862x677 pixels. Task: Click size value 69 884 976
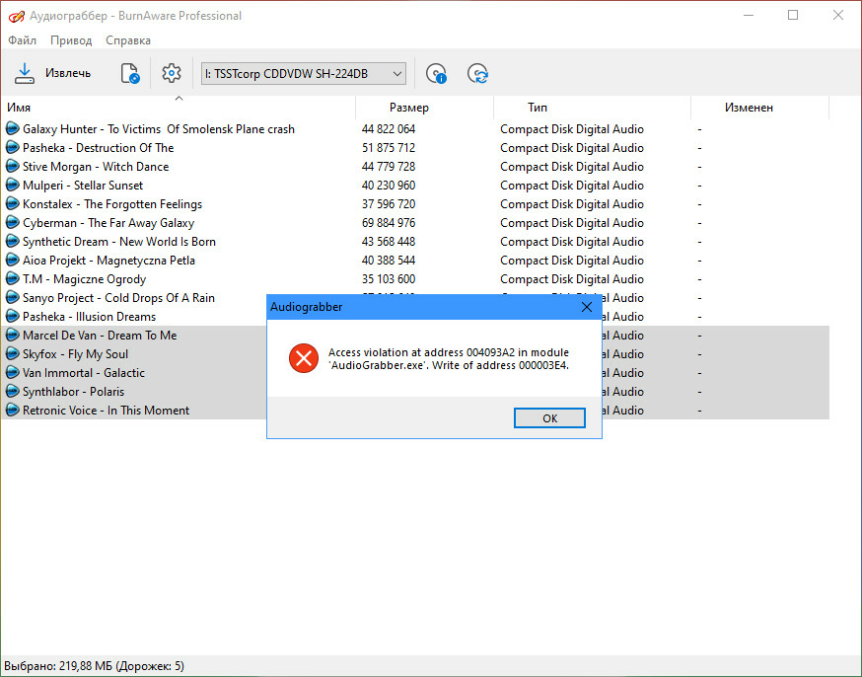[389, 223]
